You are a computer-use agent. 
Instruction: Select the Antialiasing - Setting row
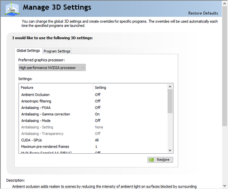point(93,127)
